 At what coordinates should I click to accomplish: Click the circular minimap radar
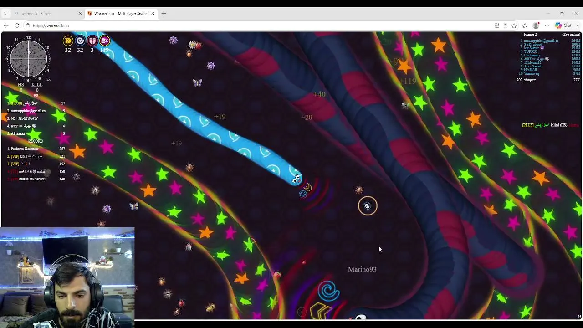coord(28,58)
